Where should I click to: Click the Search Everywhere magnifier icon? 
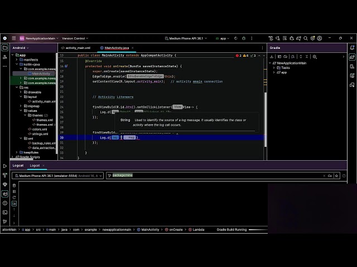tap(306, 38)
